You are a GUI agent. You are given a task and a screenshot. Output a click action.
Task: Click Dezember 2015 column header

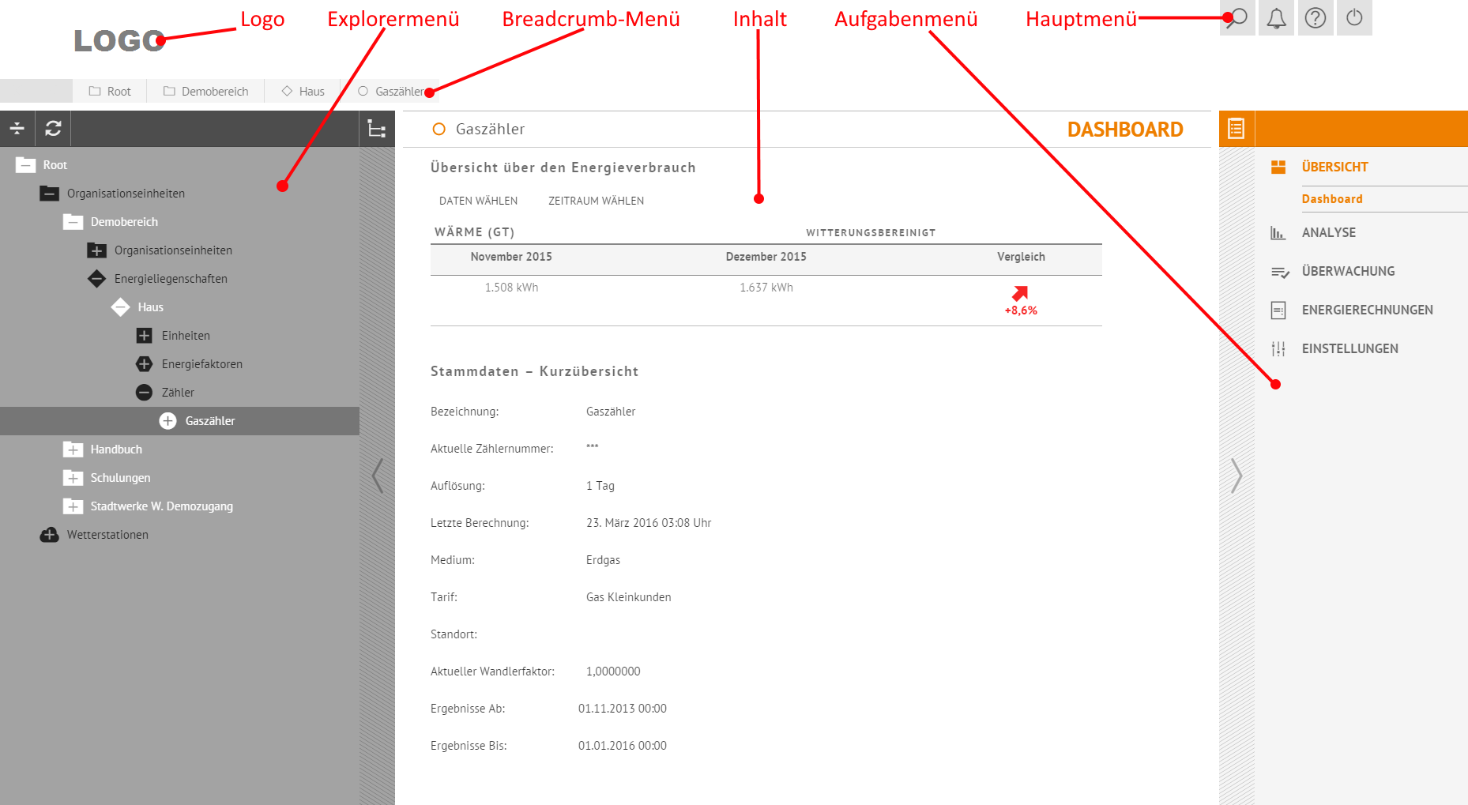click(766, 257)
